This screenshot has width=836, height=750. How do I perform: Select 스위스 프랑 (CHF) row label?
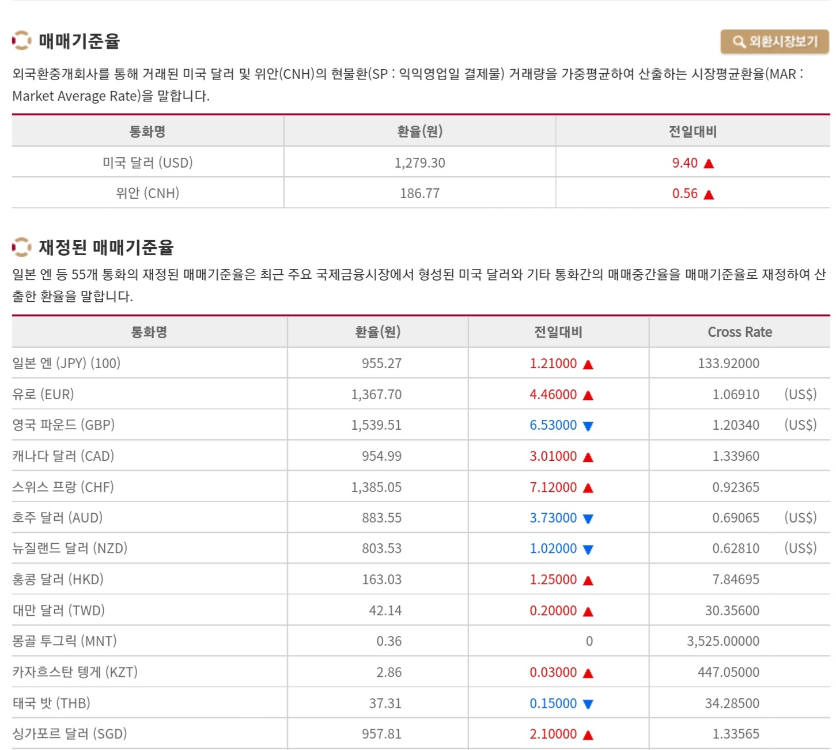tap(63, 487)
